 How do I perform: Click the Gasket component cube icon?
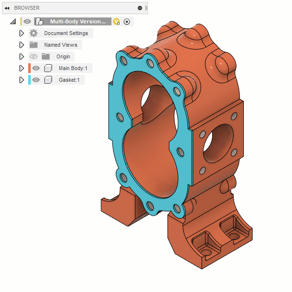coord(48,80)
